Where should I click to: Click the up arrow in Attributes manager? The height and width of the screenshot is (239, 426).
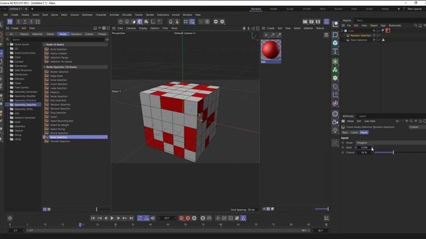[407, 121]
